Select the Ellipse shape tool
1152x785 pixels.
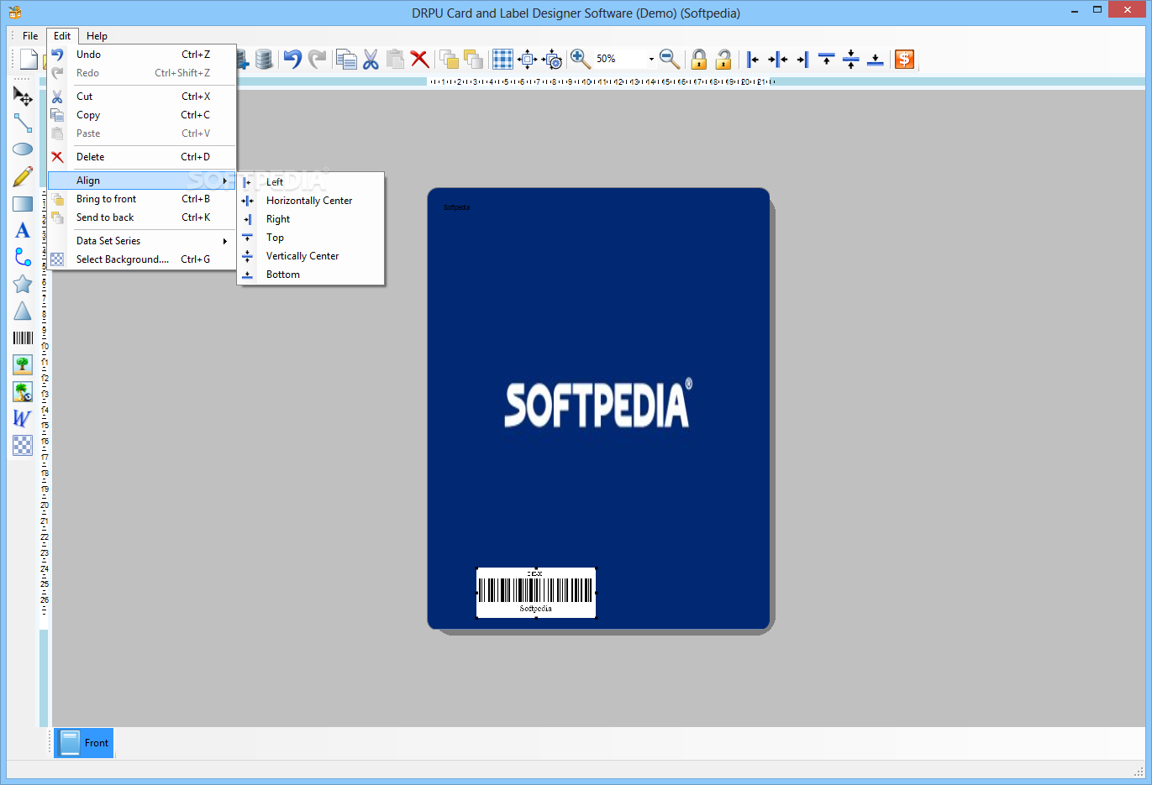point(23,149)
